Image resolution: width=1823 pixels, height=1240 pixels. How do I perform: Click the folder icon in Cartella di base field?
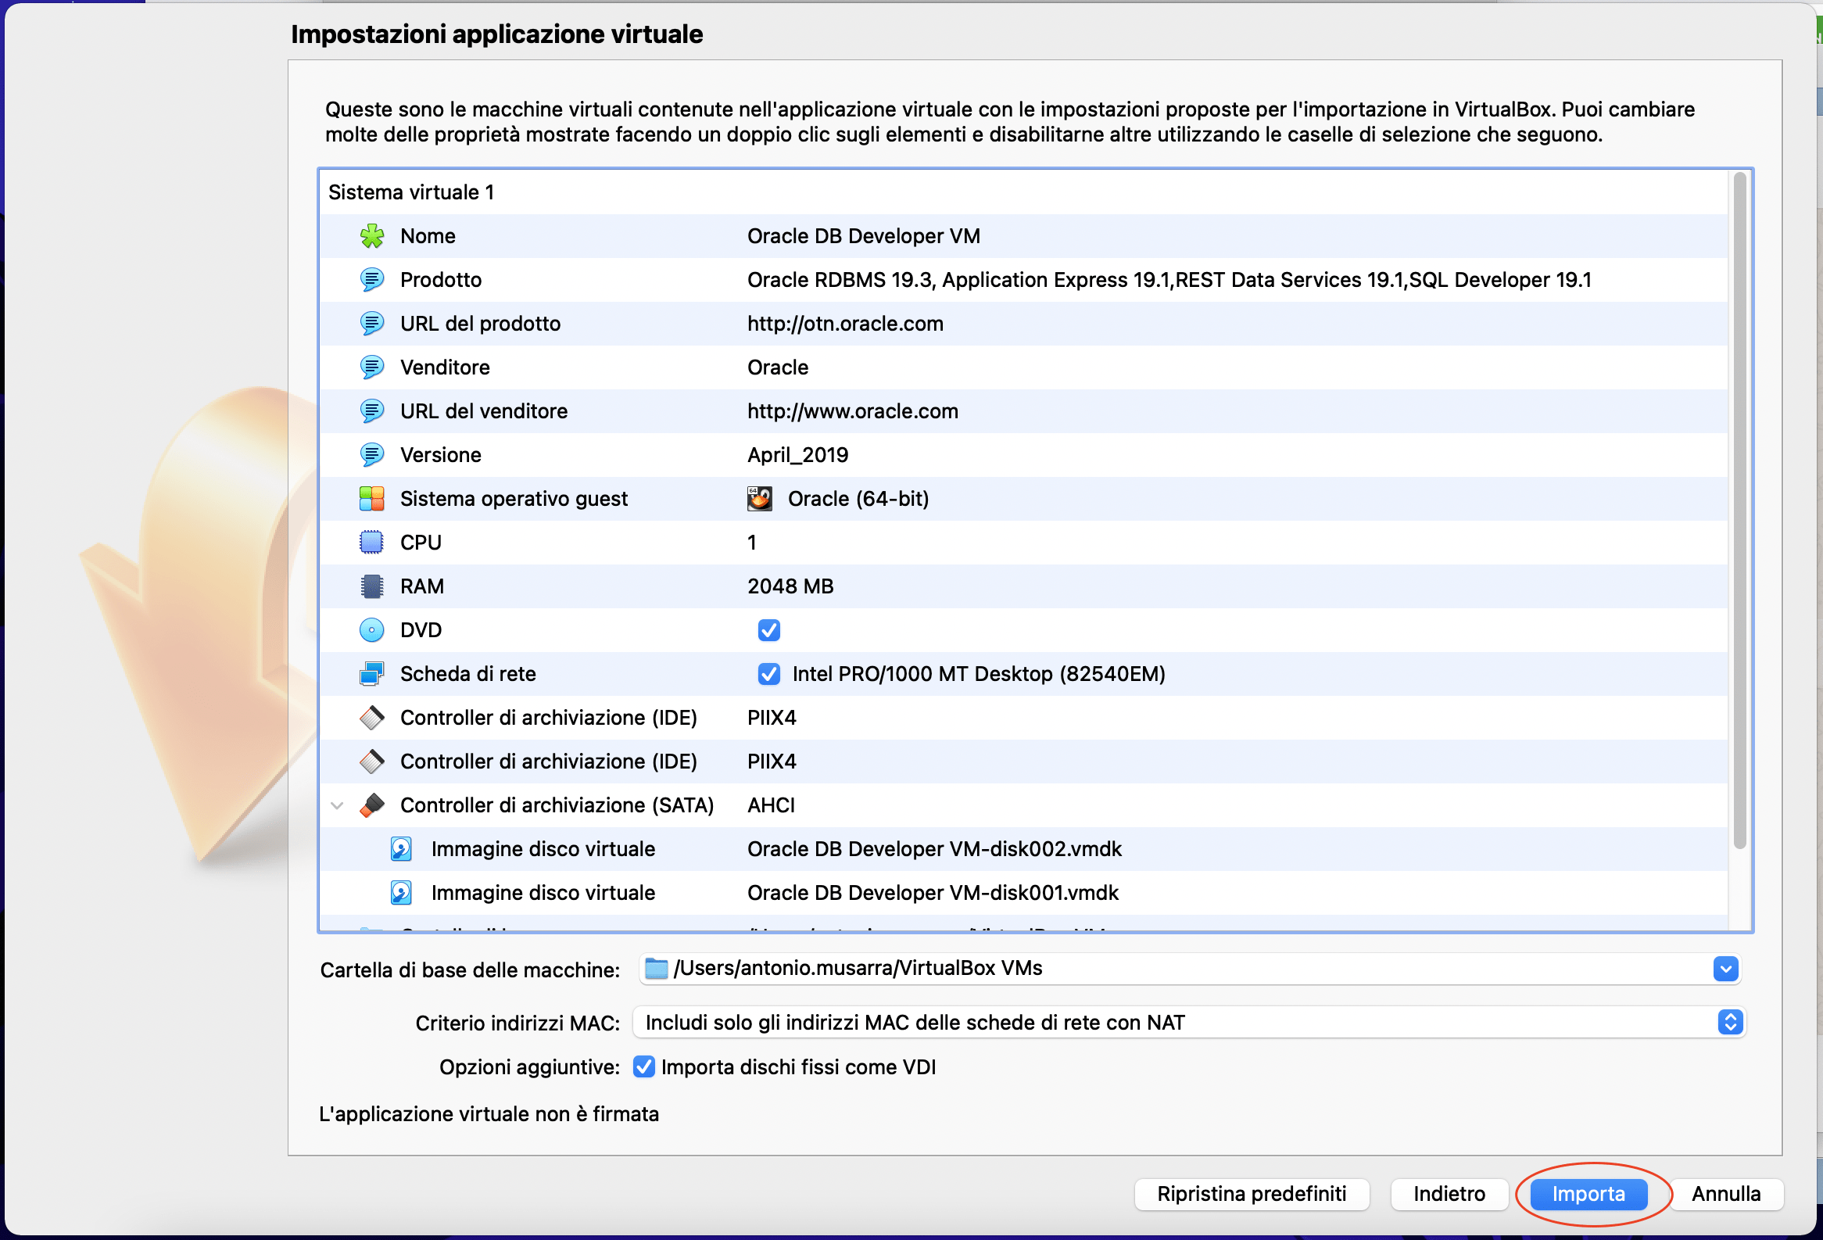656,969
